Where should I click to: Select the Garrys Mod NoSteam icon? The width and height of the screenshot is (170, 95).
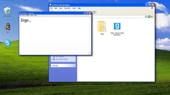pyautogui.click(x=117, y=26)
